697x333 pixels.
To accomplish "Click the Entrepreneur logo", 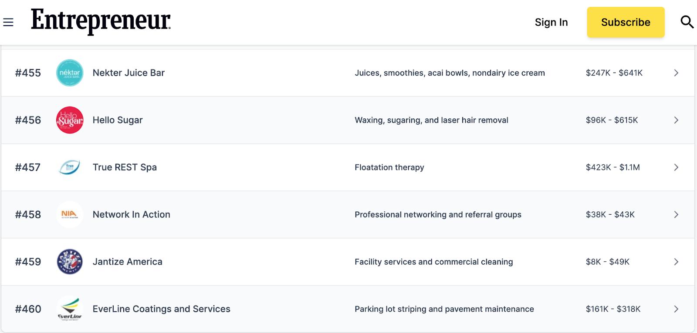I will pos(101,21).
